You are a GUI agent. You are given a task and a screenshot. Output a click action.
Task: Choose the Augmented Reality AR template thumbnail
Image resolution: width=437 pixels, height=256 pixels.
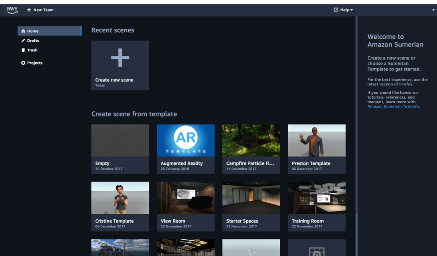[x=186, y=140]
